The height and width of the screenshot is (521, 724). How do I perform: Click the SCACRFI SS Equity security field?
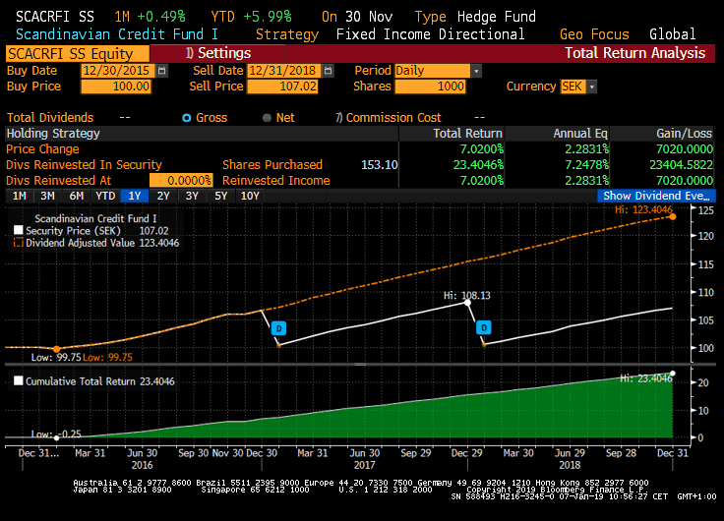[x=78, y=53]
